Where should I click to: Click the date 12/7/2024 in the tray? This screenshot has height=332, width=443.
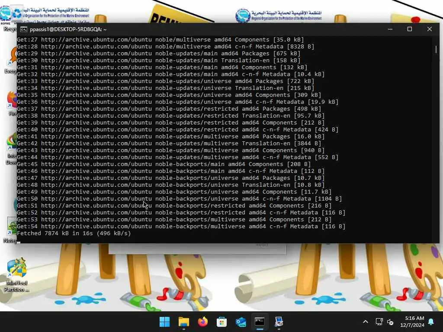point(412,325)
